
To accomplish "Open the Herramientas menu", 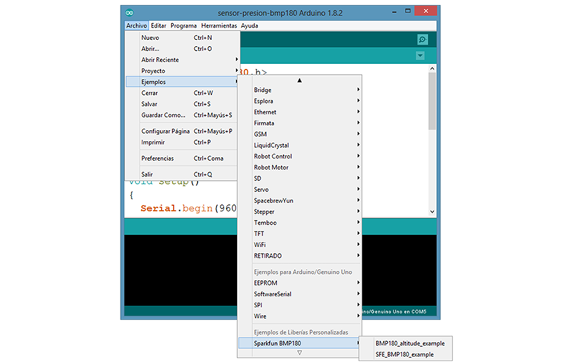I will tap(219, 26).
